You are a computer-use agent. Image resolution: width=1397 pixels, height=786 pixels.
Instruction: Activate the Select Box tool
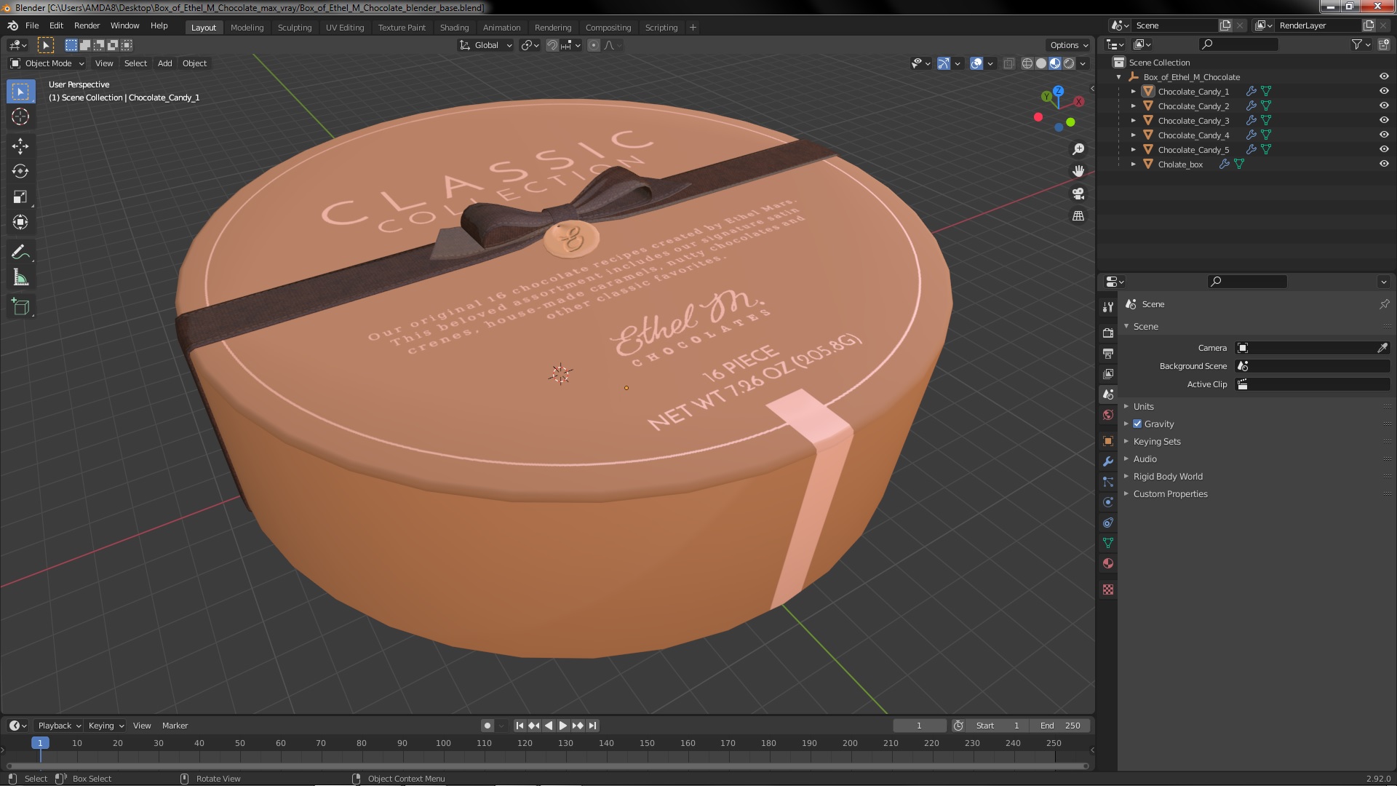(x=20, y=92)
